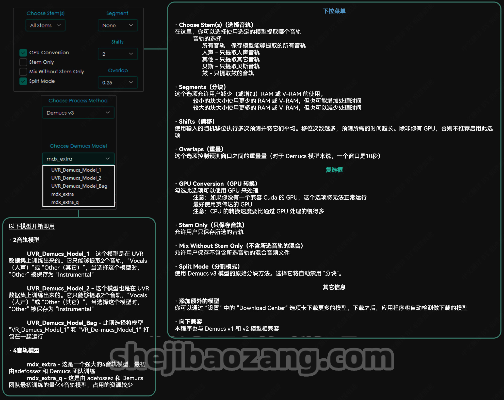
Task: Click the '4音轨模型' heading
Action: click(x=26, y=351)
